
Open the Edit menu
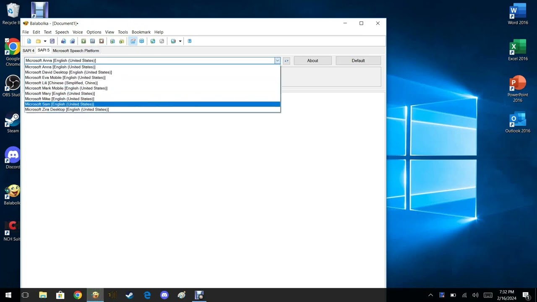[36, 32]
